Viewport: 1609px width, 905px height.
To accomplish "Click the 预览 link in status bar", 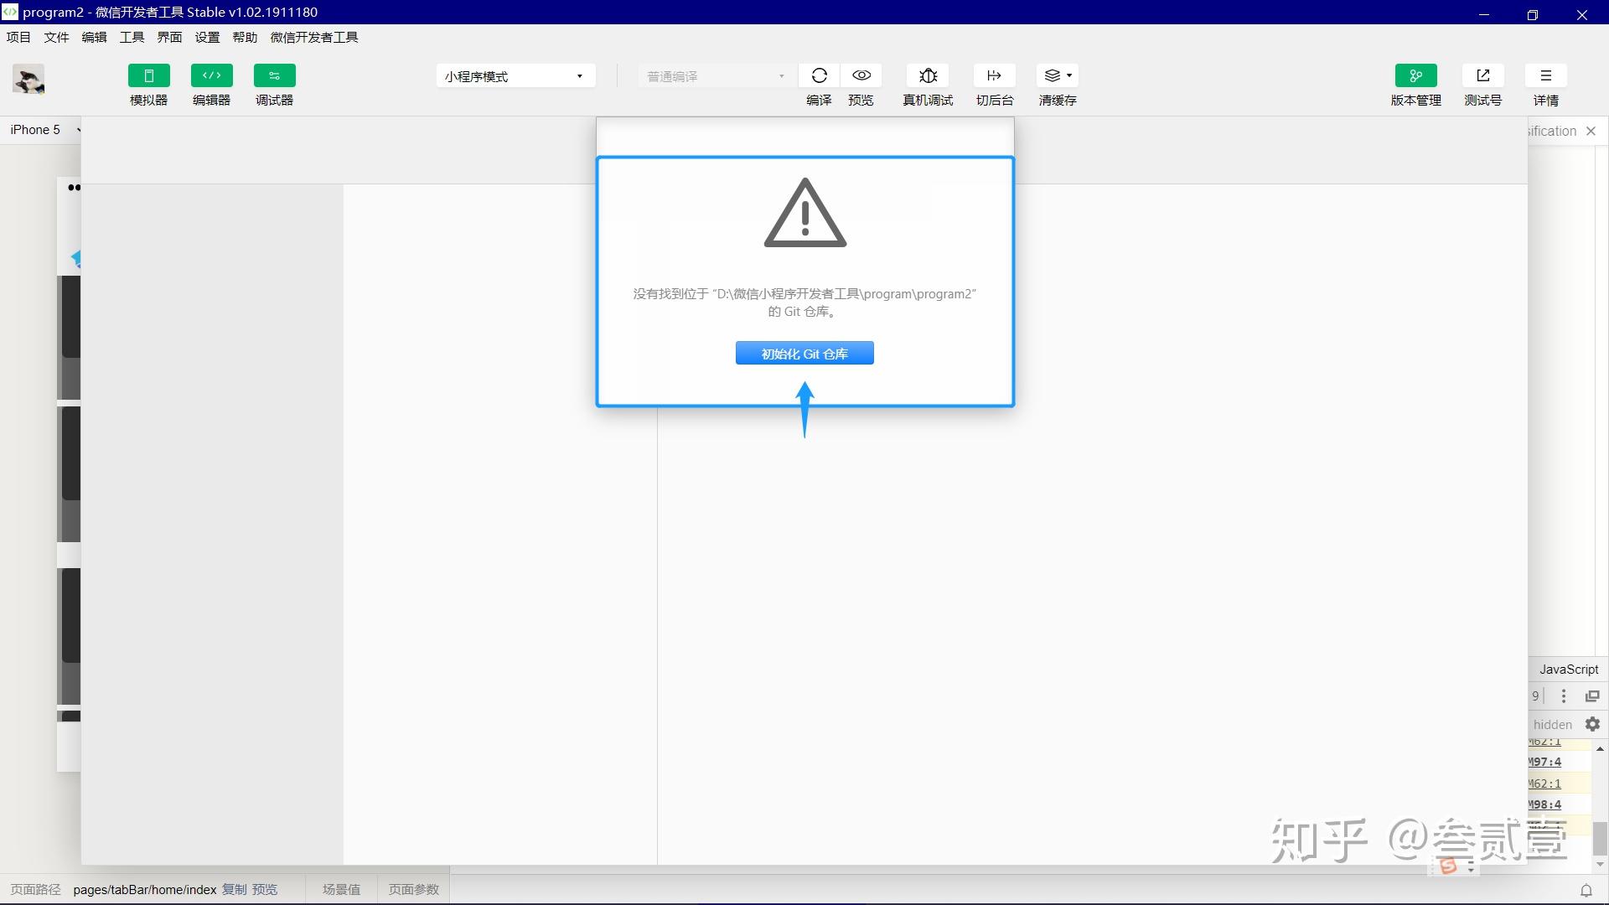I will point(265,889).
